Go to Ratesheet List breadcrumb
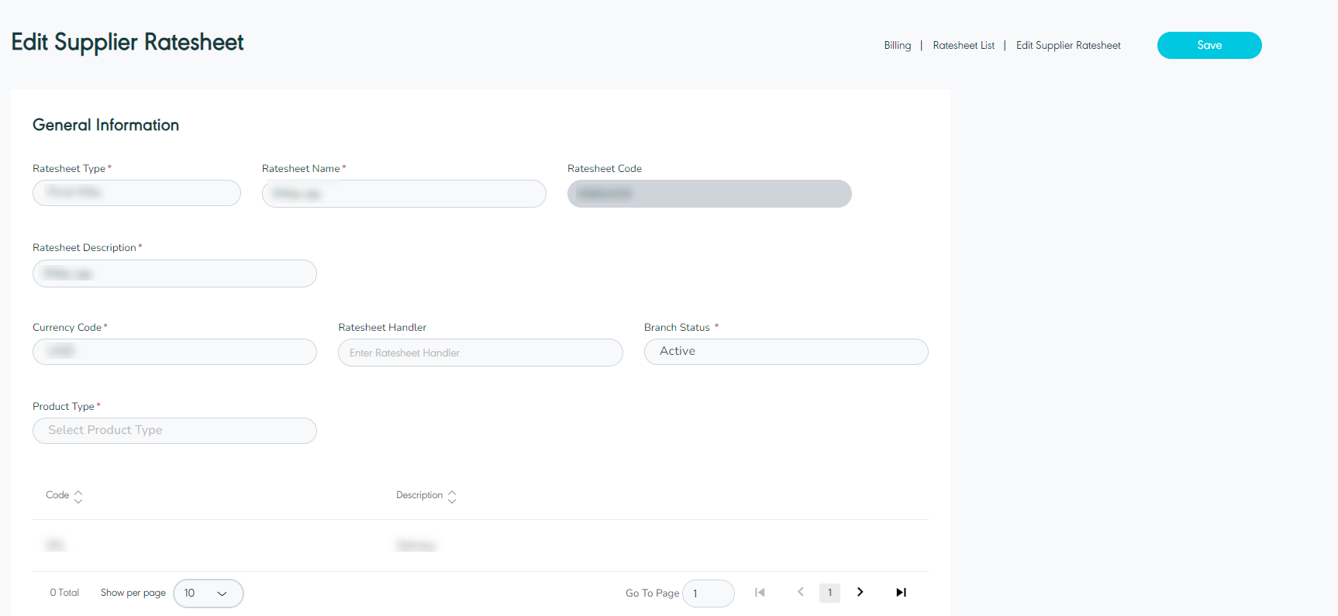Image resolution: width=1338 pixels, height=616 pixels. pos(964,46)
